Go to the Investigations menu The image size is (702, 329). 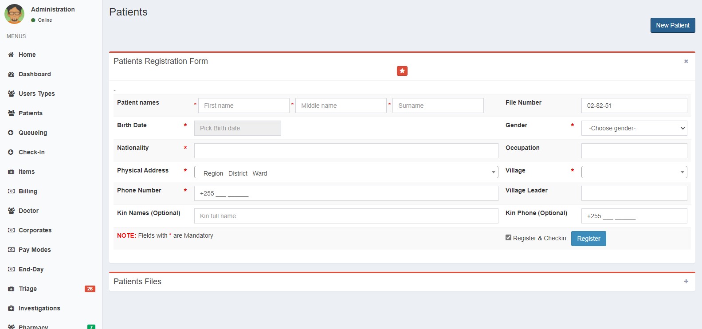39,308
